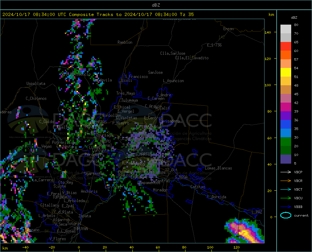Choose the brown 48–45 dBZ swatch
312x252 pixels.
[x=286, y=90]
